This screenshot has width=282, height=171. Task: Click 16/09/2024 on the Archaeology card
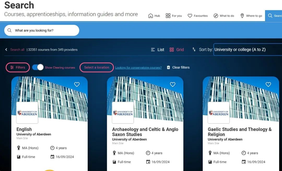[160, 162]
